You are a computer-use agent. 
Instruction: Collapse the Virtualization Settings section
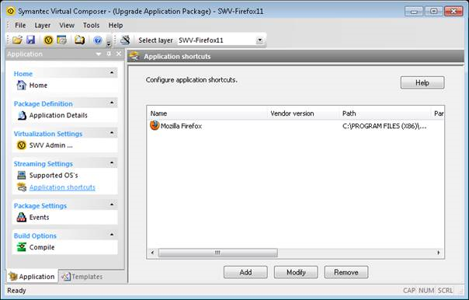[x=112, y=133]
